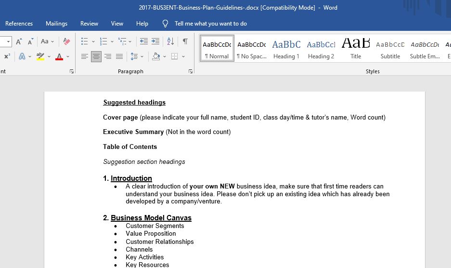The image size is (451, 268).
Task: Expand multilevel list dropdown arrow
Action: (x=130, y=41)
